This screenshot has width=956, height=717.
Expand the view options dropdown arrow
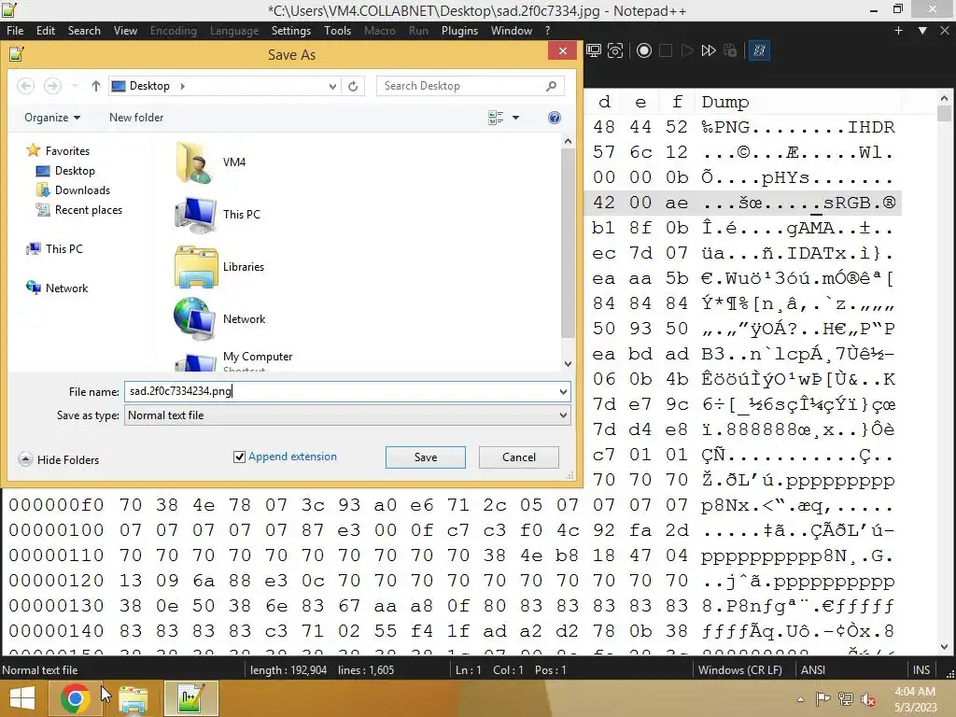[515, 118]
